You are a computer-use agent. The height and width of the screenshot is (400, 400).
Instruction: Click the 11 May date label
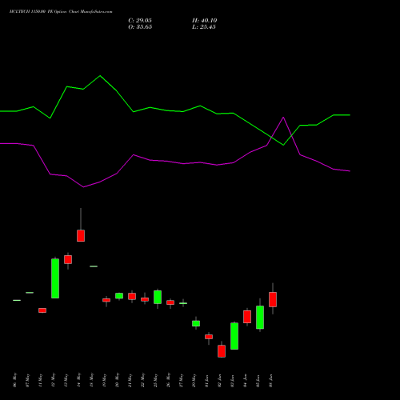pos(40,380)
